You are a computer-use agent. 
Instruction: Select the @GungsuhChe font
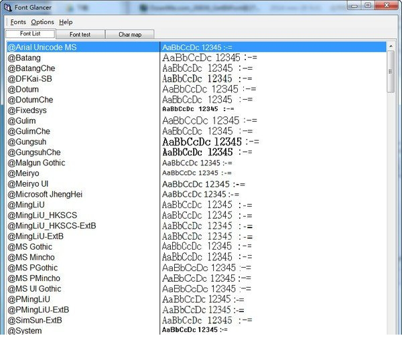[x=34, y=153]
